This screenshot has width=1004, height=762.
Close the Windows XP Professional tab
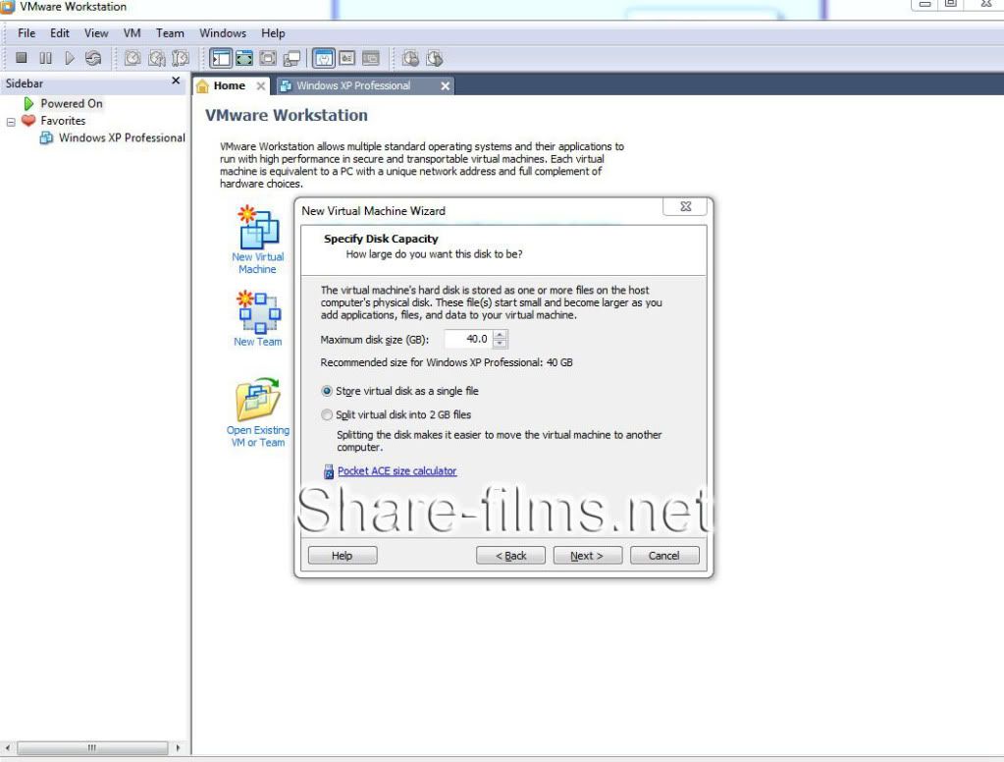tap(445, 85)
